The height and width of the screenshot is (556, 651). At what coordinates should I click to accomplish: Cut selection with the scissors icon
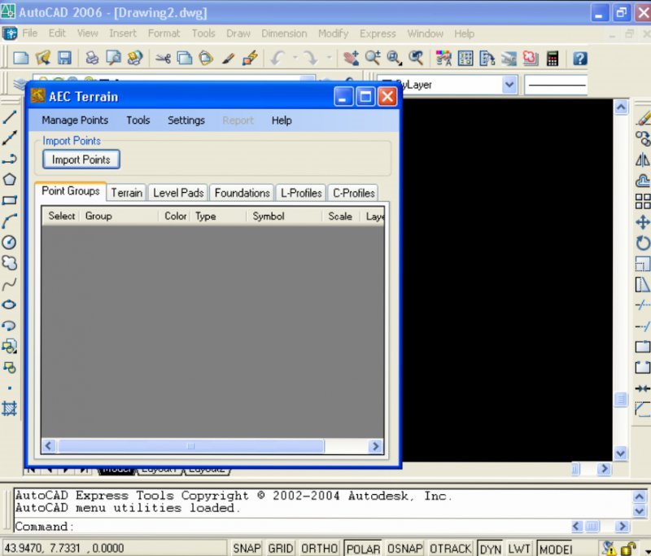[x=163, y=58]
